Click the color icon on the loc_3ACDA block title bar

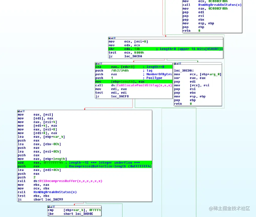[x=175, y=63]
